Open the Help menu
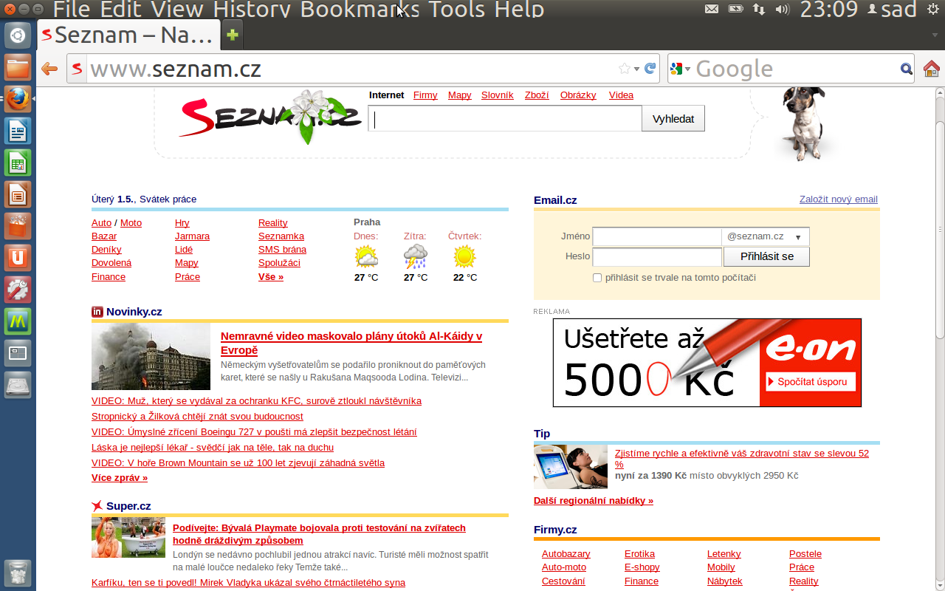This screenshot has height=591, width=945. [x=520, y=10]
